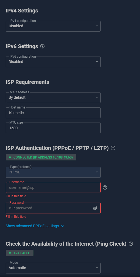The image size is (140, 277).
Task: Click into the MTU size field
Action: (x=53, y=128)
